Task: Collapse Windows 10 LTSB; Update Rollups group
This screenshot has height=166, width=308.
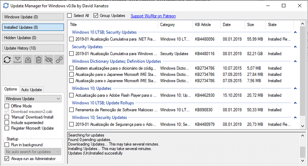Action: pyautogui.click(x=295, y=103)
